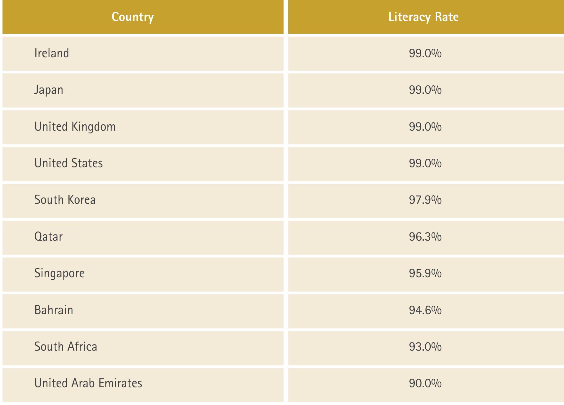The image size is (564, 405).
Task: Select the South Korea country cell
Action: (x=143, y=201)
